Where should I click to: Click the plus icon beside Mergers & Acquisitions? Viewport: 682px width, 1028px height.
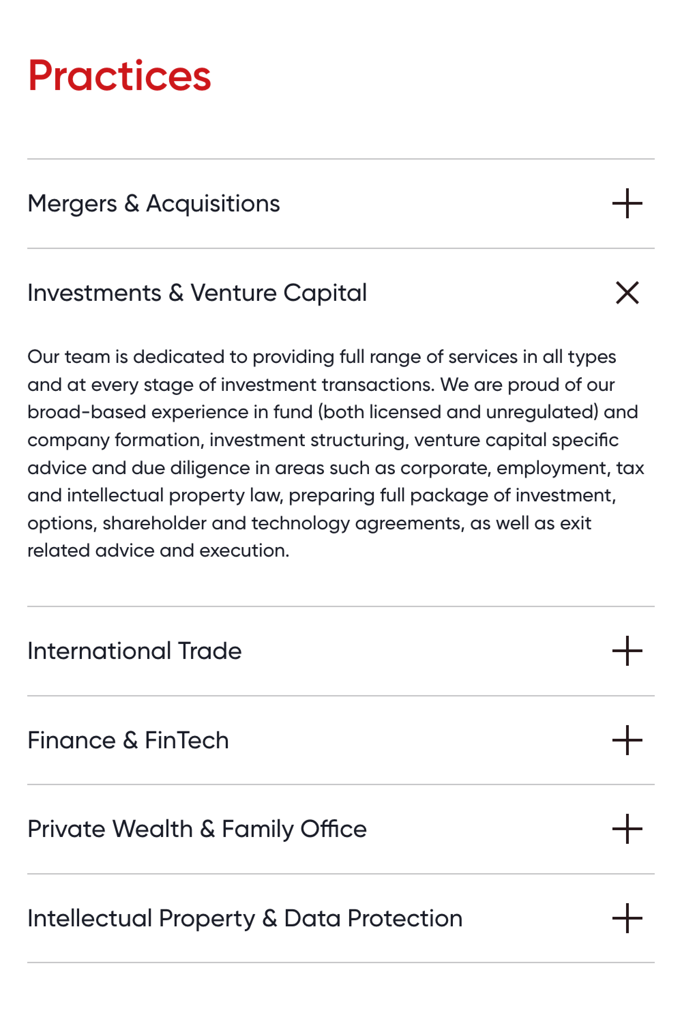pyautogui.click(x=627, y=203)
